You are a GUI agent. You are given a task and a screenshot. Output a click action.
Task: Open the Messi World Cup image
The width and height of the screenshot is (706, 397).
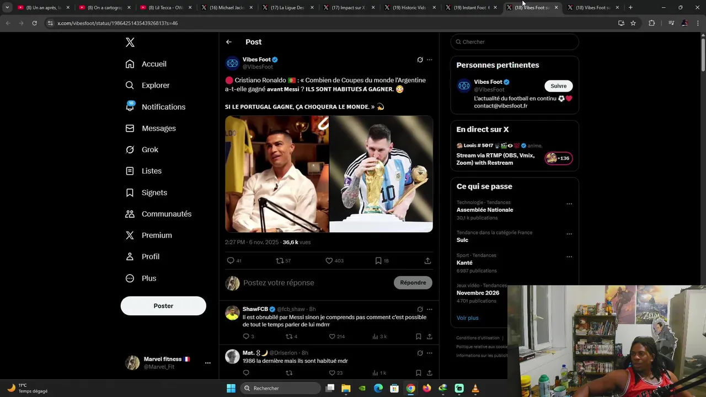point(381,174)
